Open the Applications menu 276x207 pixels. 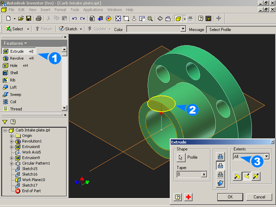(93, 10)
